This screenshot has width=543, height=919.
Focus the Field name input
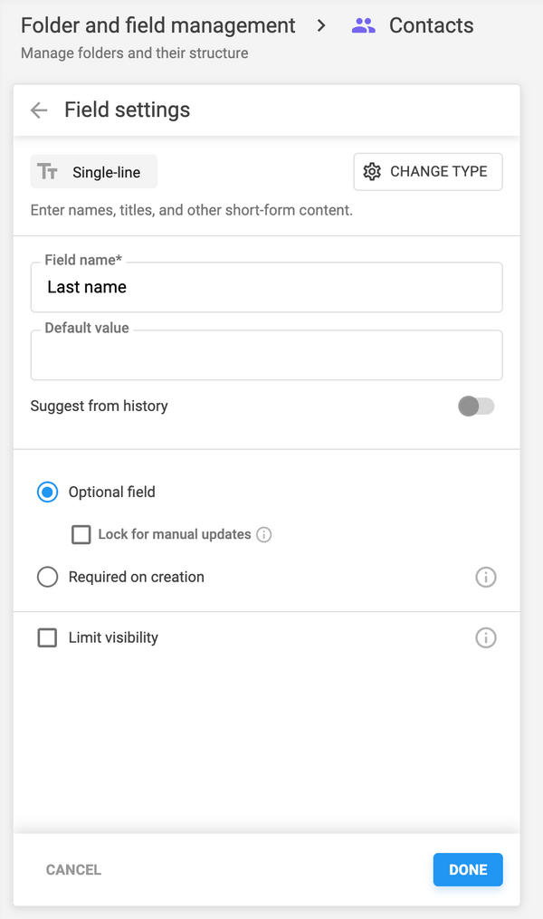(x=266, y=288)
